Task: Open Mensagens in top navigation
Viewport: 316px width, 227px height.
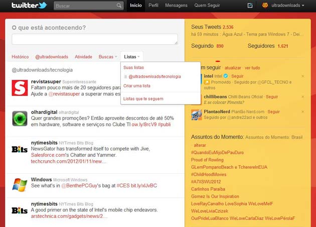Action: 176,6
